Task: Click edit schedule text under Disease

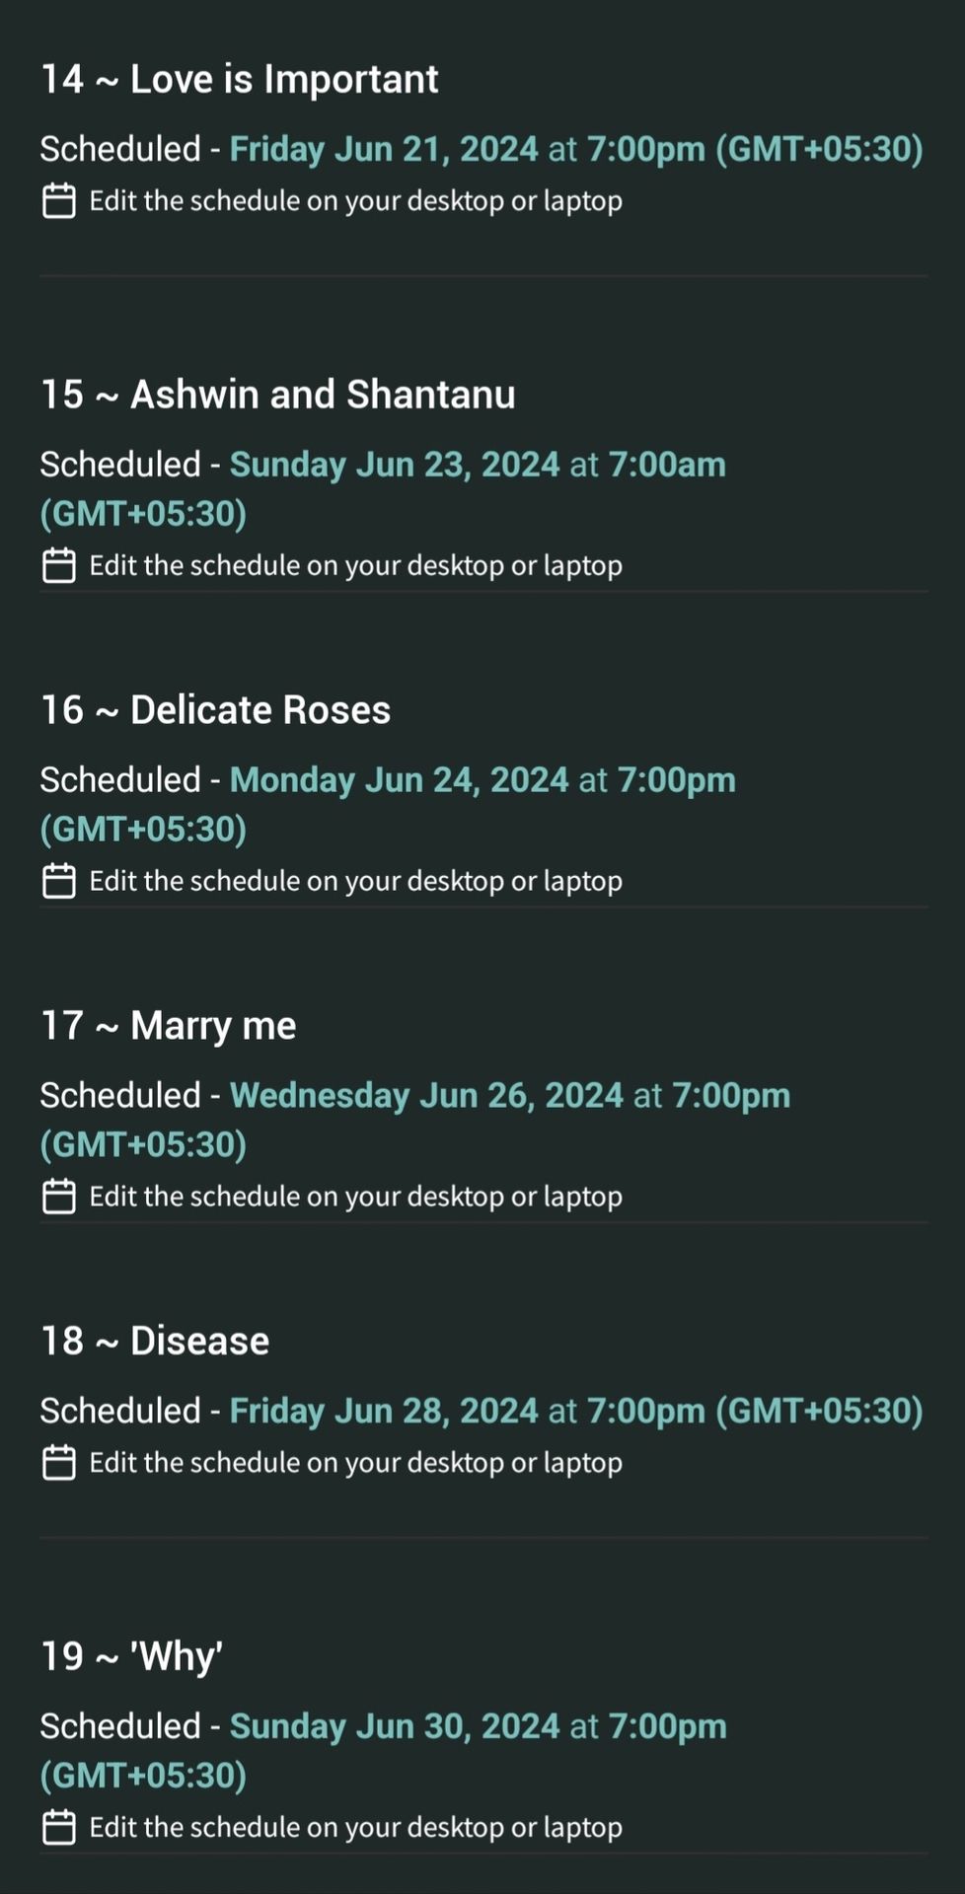Action: [356, 1463]
